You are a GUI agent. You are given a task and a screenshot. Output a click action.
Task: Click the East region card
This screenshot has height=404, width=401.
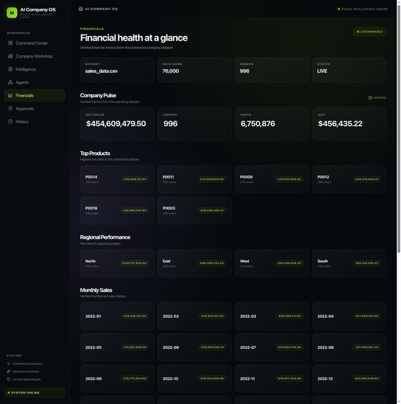coord(195,263)
